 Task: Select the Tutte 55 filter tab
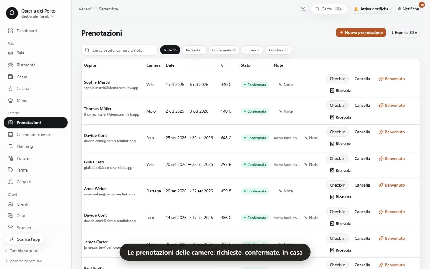point(170,50)
